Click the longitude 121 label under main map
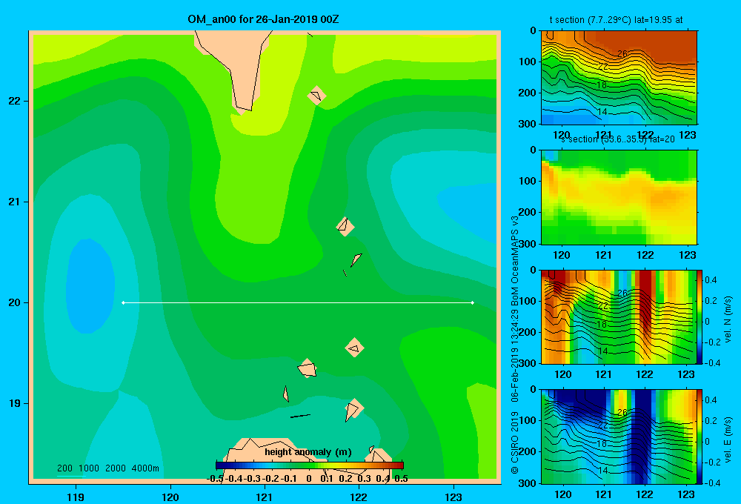The image size is (741, 504). coord(265,497)
